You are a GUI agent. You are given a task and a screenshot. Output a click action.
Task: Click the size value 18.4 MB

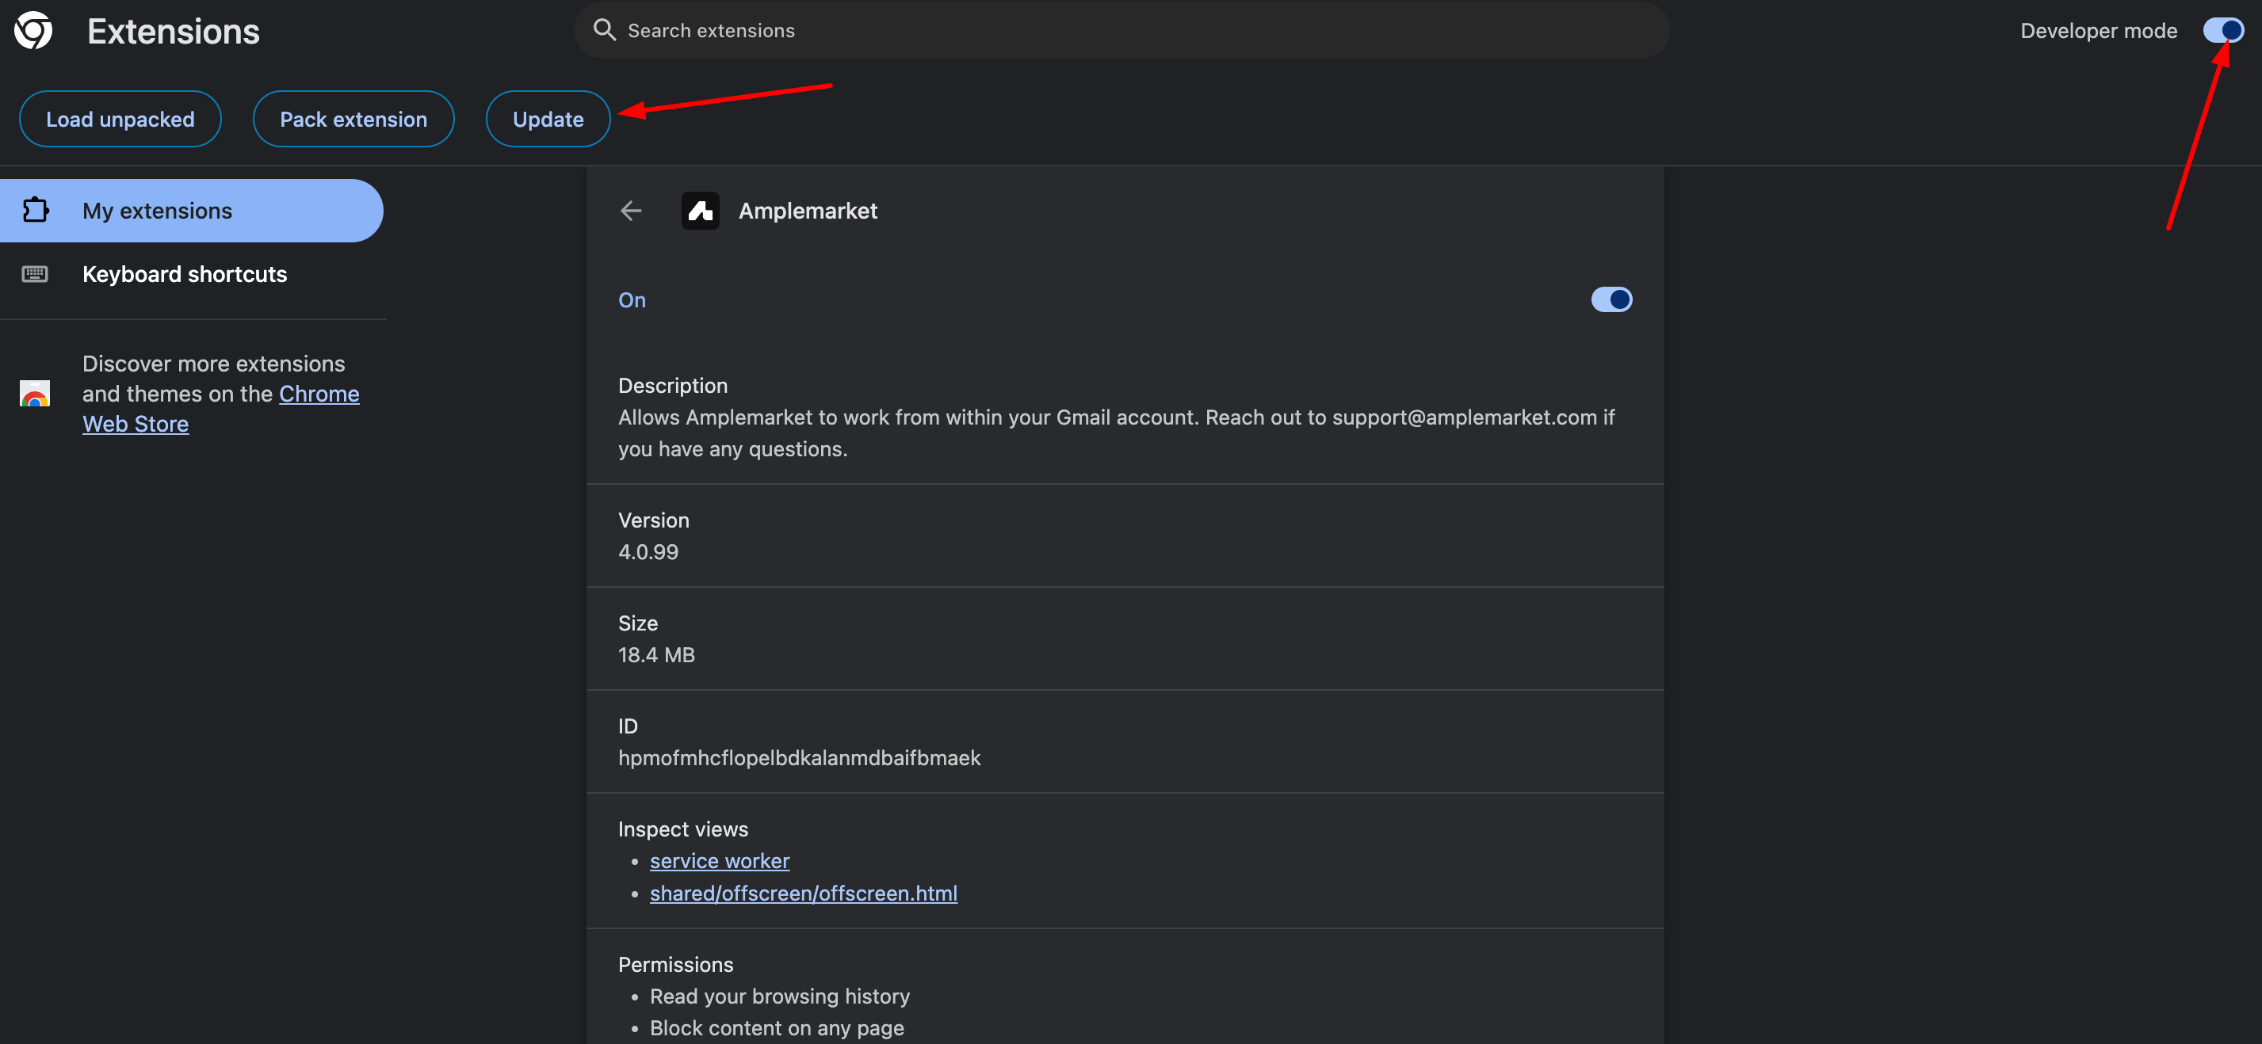click(656, 654)
